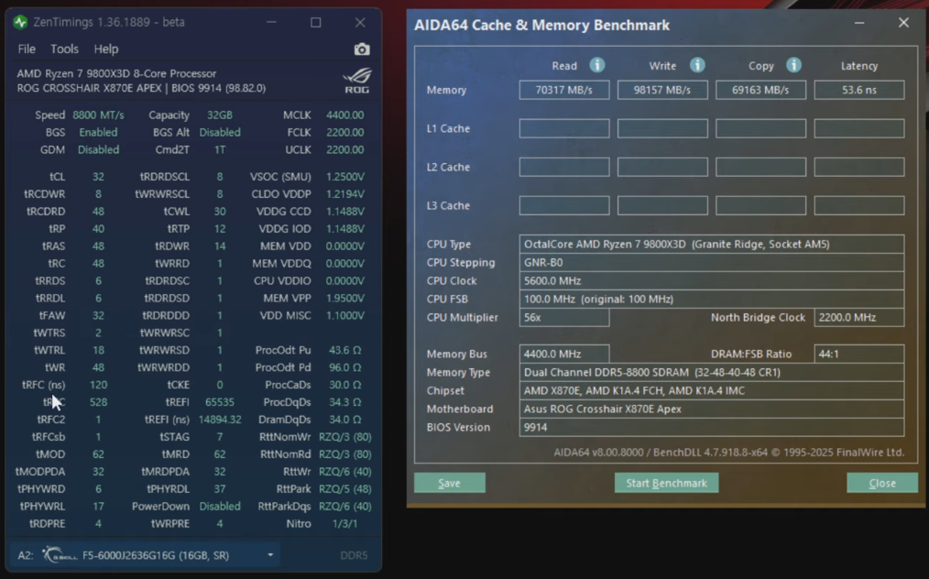Click the Close button in AIDA64
929x579 pixels.
[882, 483]
